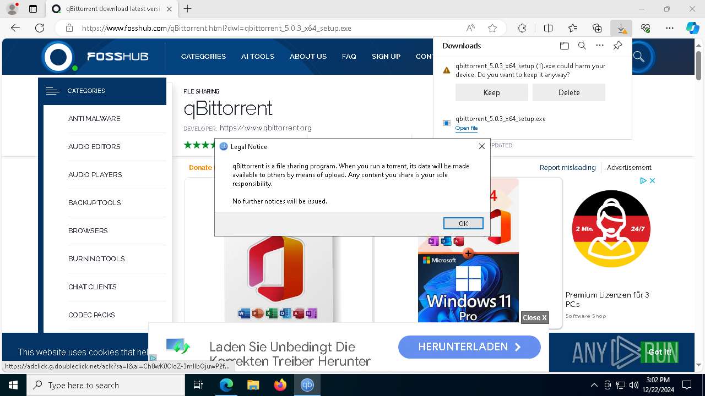The height and width of the screenshot is (396, 705).
Task: Open the tab actions menu icon
Action: pos(33,9)
